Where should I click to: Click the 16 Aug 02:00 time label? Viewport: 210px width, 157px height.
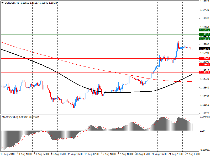coord(92,154)
